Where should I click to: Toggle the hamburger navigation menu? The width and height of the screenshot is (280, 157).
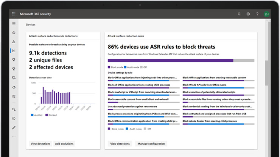point(14,23)
